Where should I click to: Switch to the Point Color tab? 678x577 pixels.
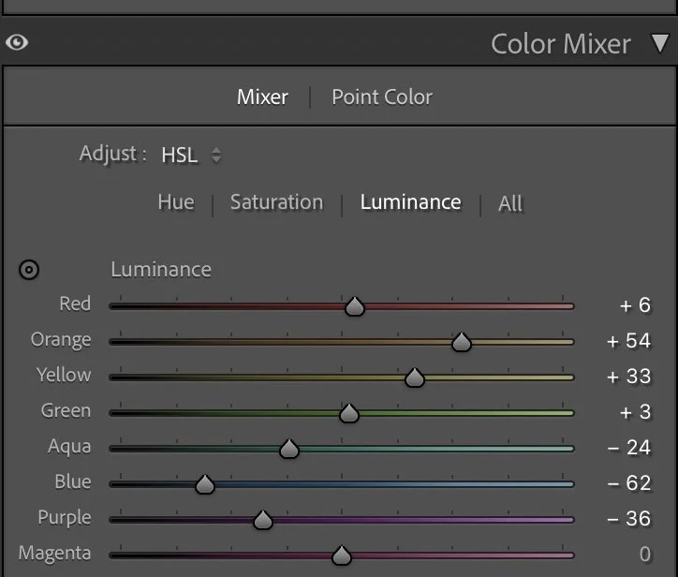[382, 96]
